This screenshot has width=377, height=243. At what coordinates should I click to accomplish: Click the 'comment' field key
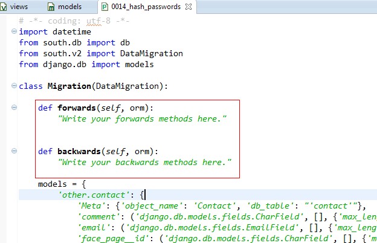tap(99, 217)
